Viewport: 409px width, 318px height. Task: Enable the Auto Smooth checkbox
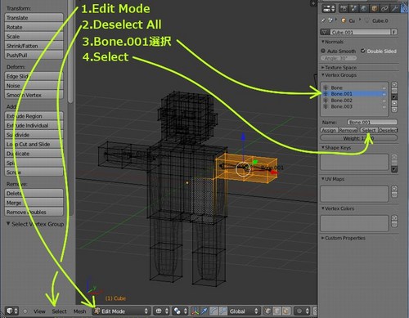point(323,51)
